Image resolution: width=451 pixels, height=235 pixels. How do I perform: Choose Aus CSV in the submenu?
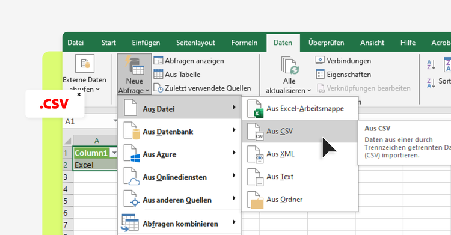point(300,131)
